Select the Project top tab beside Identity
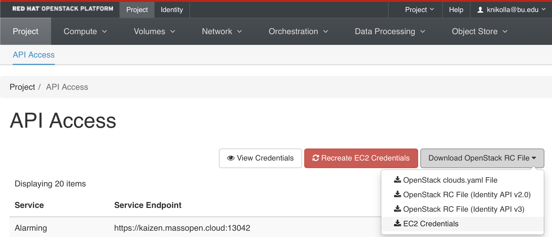The height and width of the screenshot is (237, 552). click(137, 10)
